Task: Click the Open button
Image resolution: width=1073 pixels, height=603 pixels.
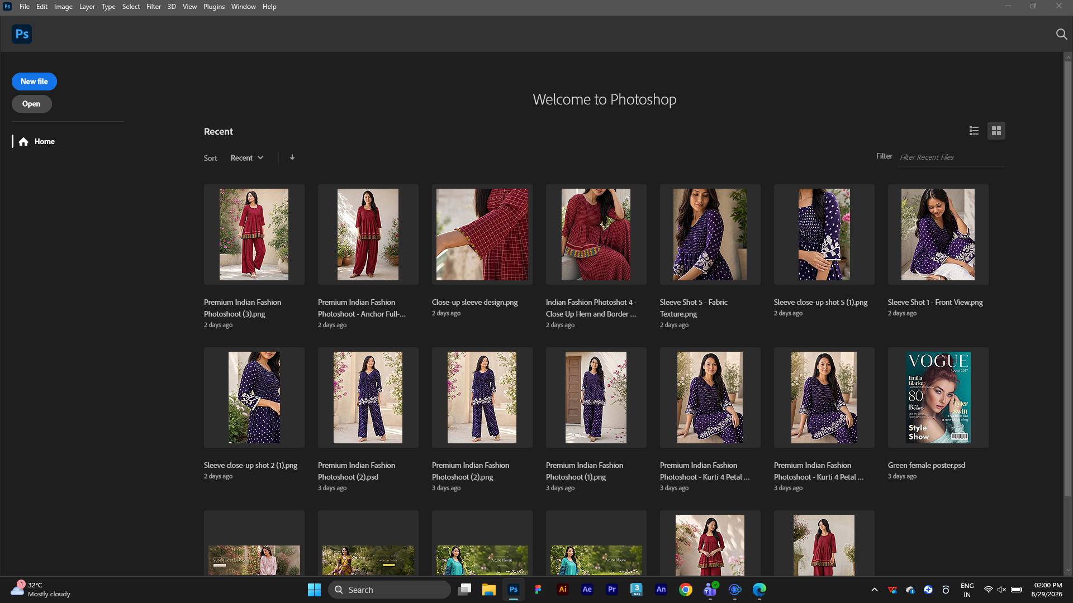Action: (31, 104)
